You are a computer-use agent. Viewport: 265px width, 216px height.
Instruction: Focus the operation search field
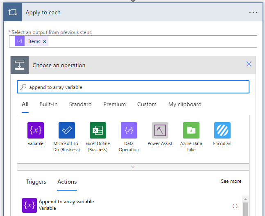[x=135, y=87]
